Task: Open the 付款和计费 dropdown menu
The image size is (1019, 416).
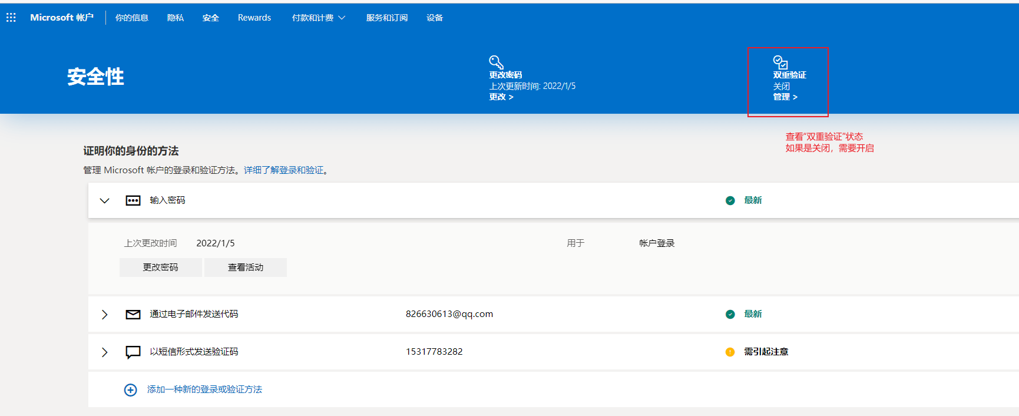Action: click(x=319, y=18)
